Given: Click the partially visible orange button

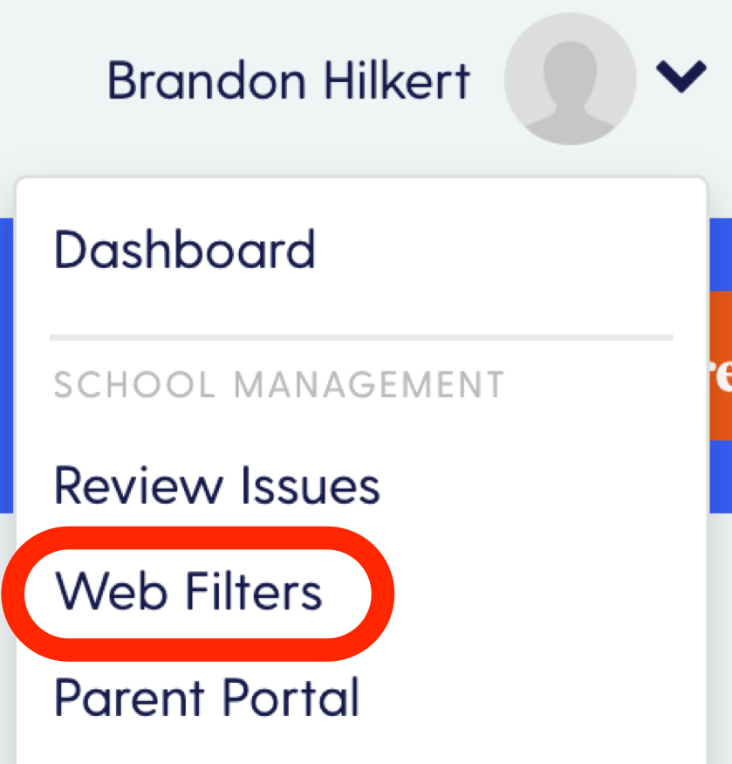Looking at the screenshot, I should (x=720, y=366).
